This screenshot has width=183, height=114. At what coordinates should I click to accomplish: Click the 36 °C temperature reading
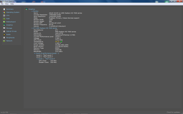click(57, 42)
